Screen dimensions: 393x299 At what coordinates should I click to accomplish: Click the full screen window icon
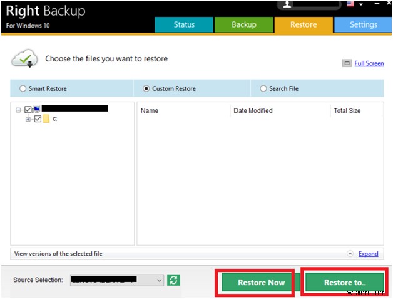347,63
